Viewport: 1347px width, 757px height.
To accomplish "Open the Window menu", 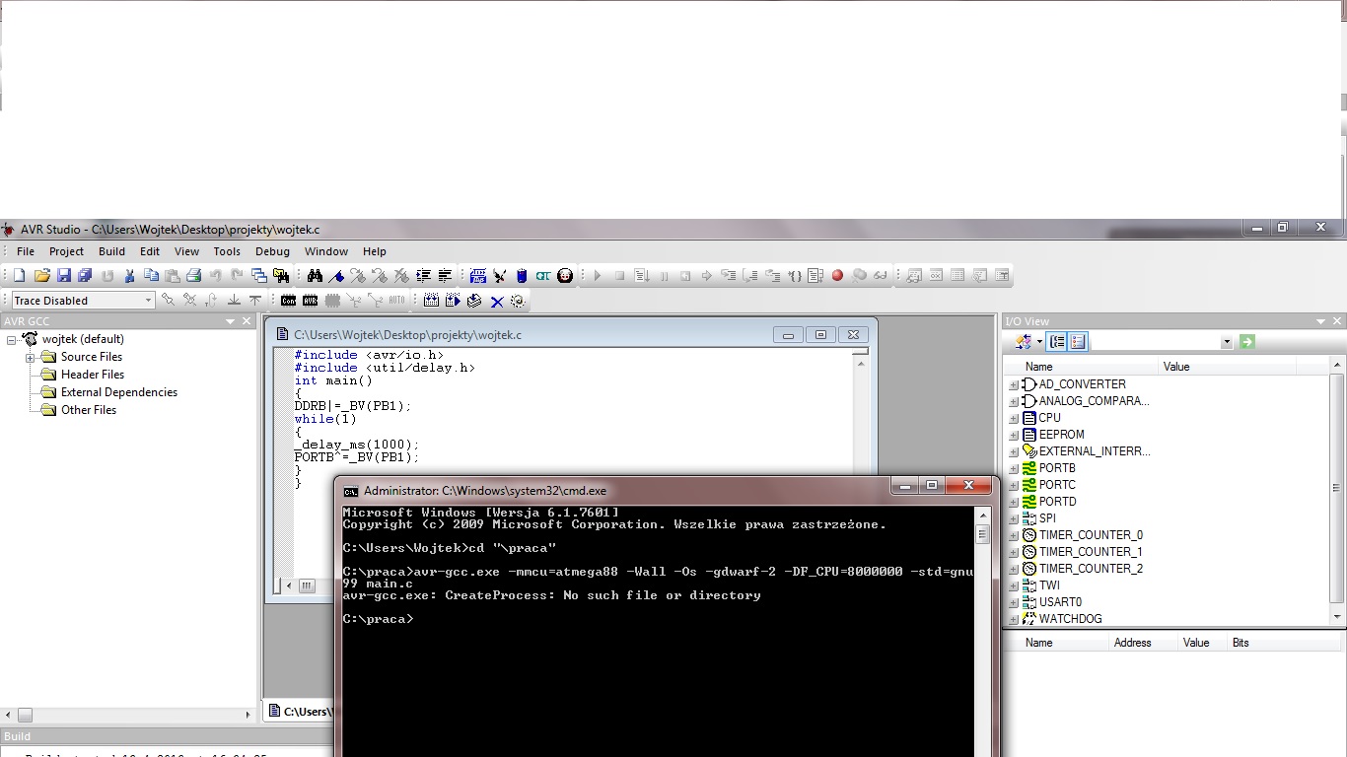I will coord(326,251).
